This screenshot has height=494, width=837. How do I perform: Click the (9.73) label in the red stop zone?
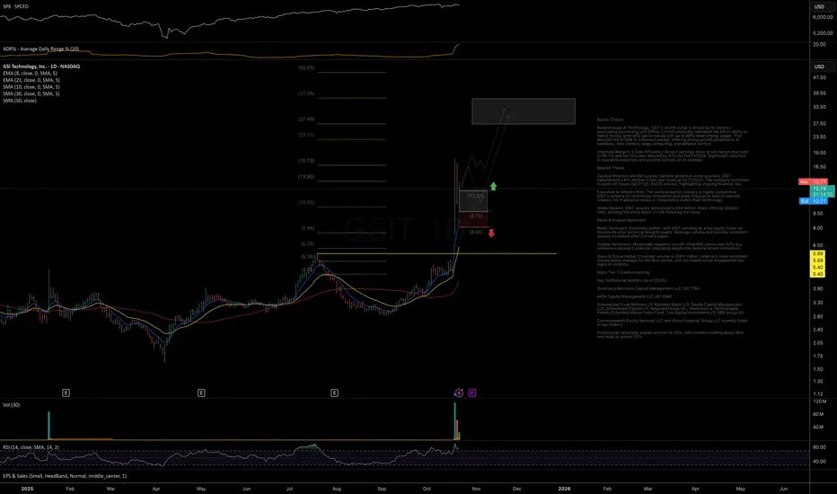476,216
